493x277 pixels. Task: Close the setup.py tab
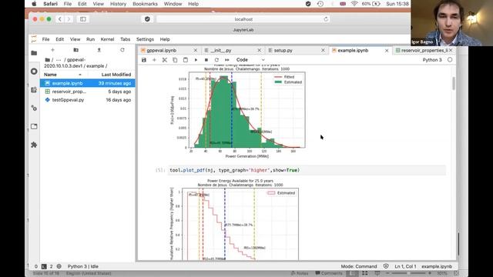click(323, 50)
